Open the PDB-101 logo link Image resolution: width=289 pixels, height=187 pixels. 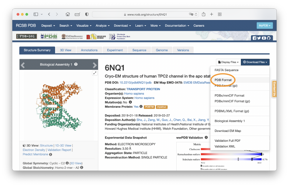point(27,36)
